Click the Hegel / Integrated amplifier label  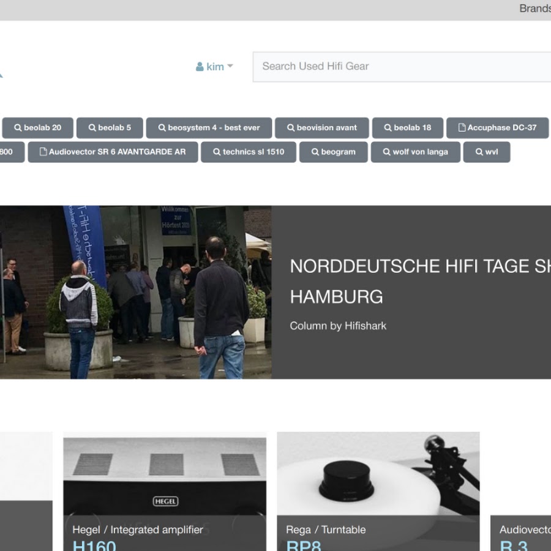click(138, 530)
